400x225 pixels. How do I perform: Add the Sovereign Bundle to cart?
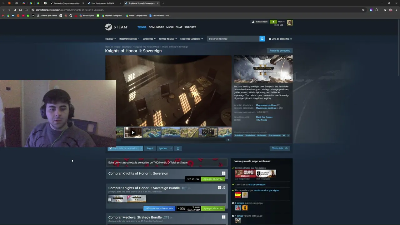[x=213, y=208]
